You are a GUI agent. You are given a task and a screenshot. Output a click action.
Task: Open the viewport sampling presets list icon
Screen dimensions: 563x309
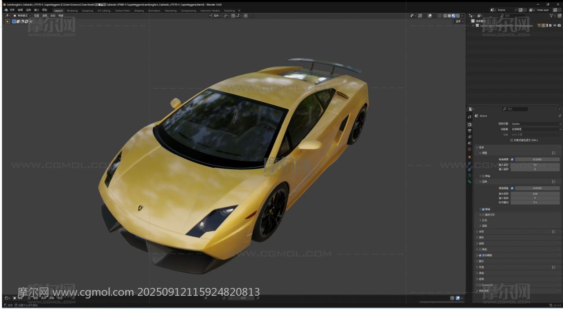554,153
